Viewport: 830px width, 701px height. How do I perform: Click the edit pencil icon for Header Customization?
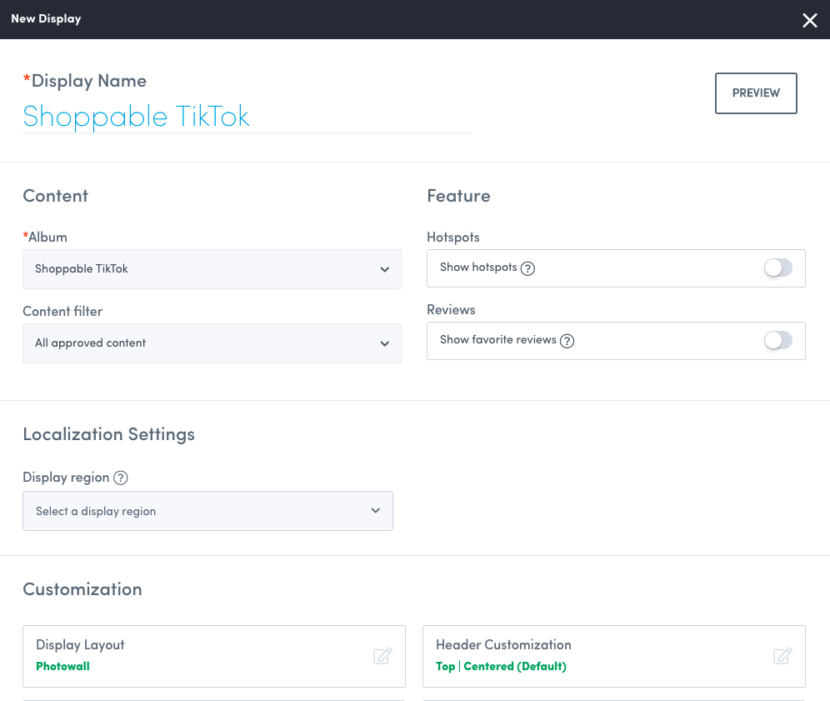coord(782,656)
